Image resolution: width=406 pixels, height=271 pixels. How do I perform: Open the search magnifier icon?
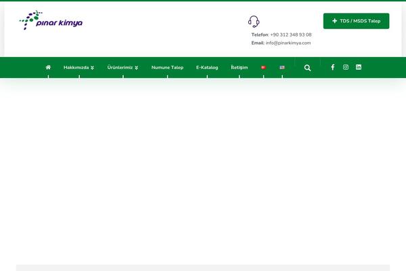307,68
